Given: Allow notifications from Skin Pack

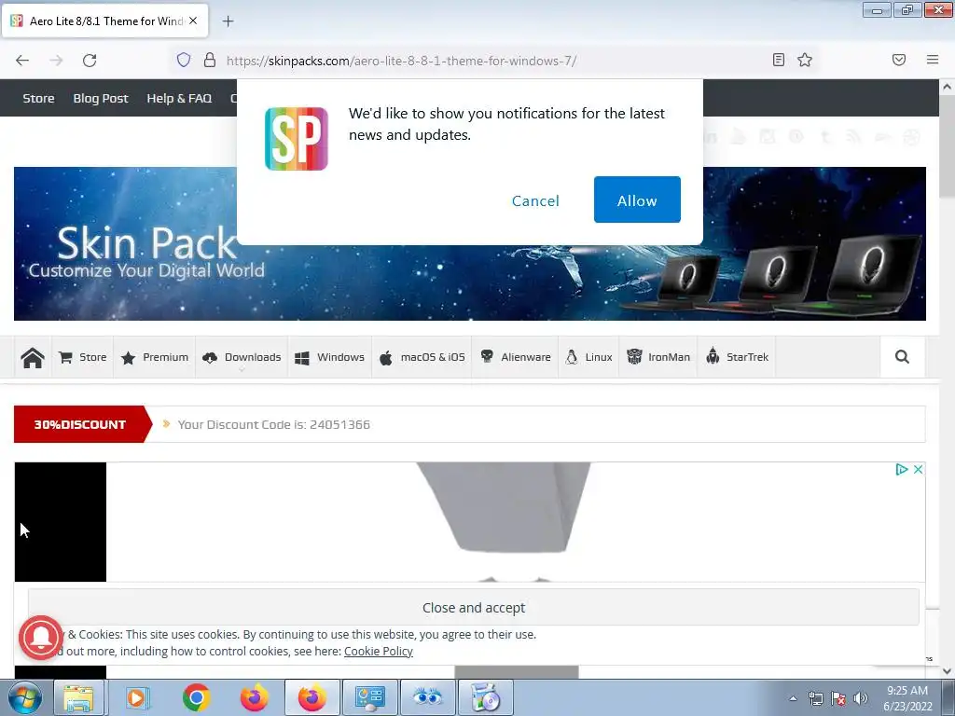Looking at the screenshot, I should 637,200.
